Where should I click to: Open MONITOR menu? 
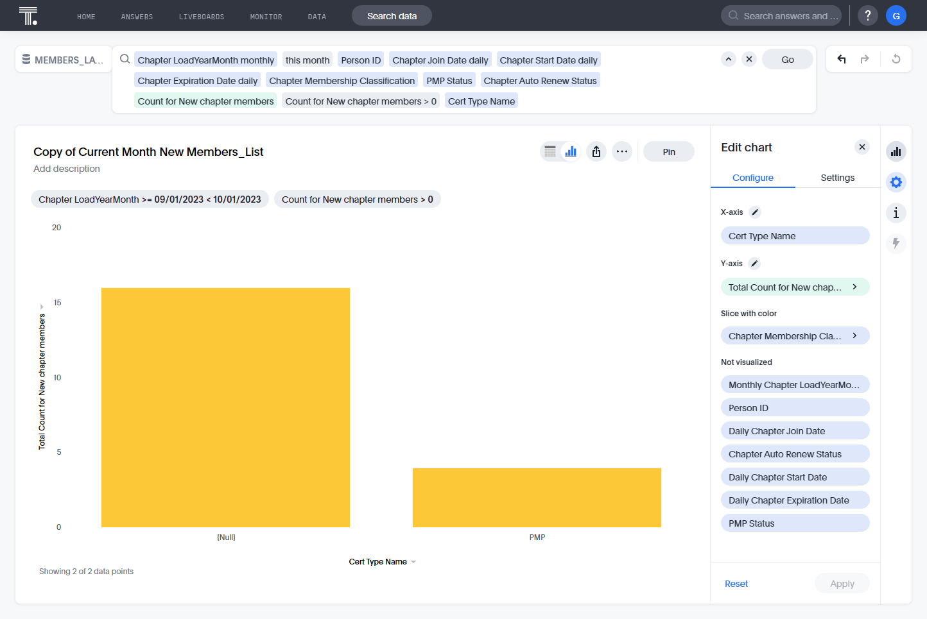coord(266,17)
